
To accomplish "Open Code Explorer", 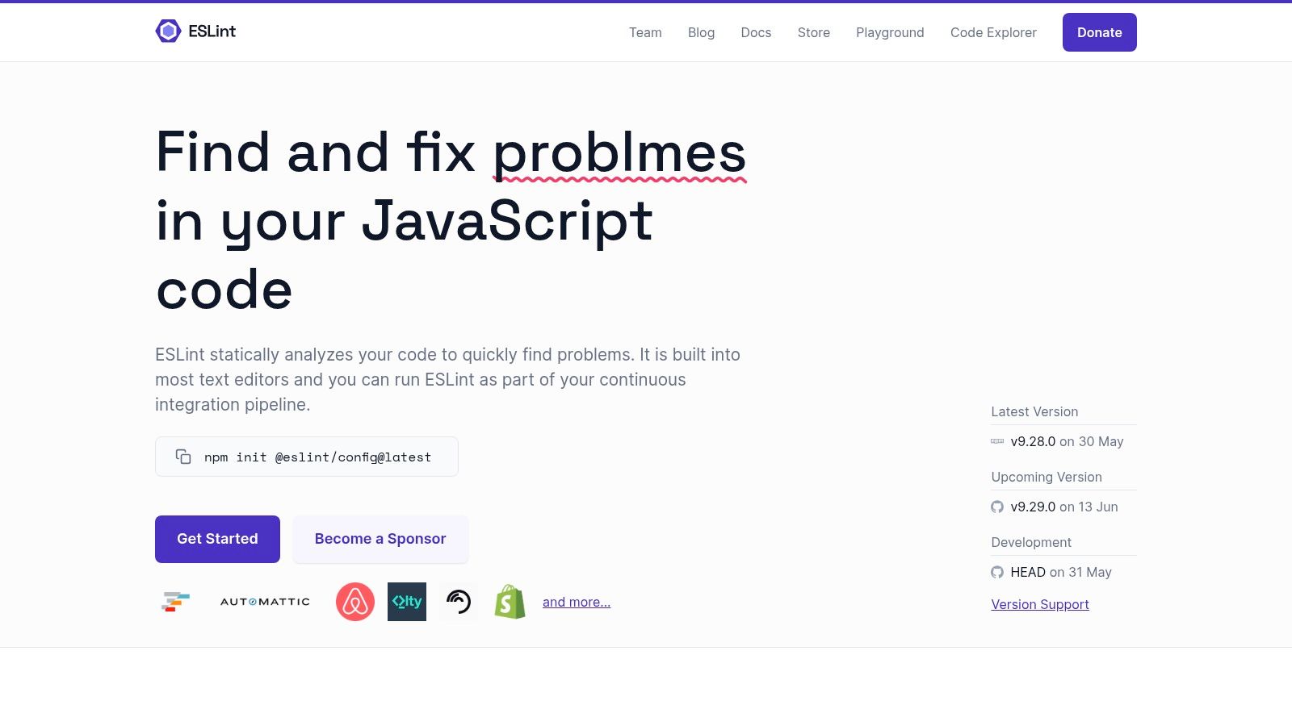I will click(993, 32).
